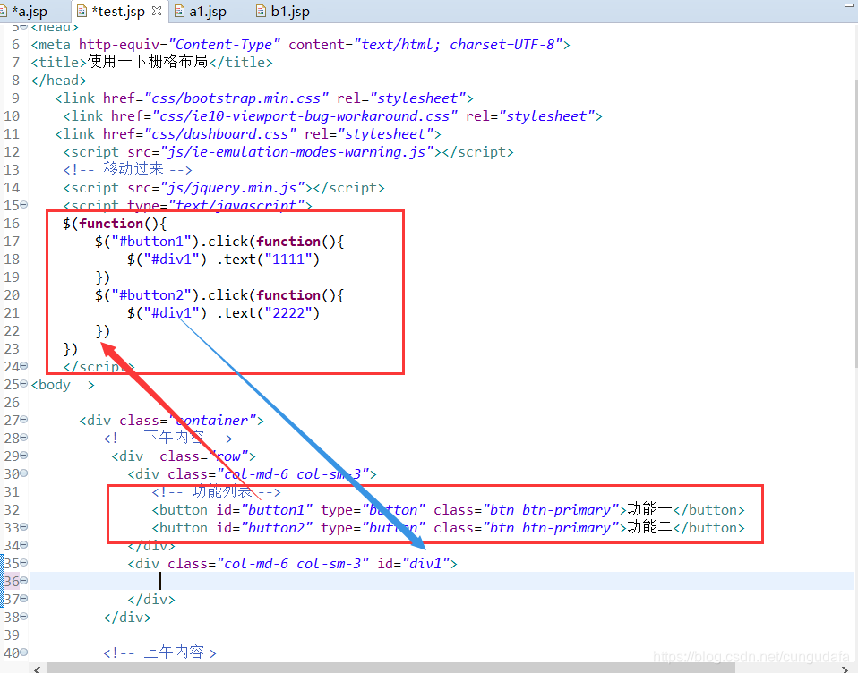This screenshot has height=673, width=858.
Task: Click the test.jsp file icon
Action: click(x=82, y=12)
